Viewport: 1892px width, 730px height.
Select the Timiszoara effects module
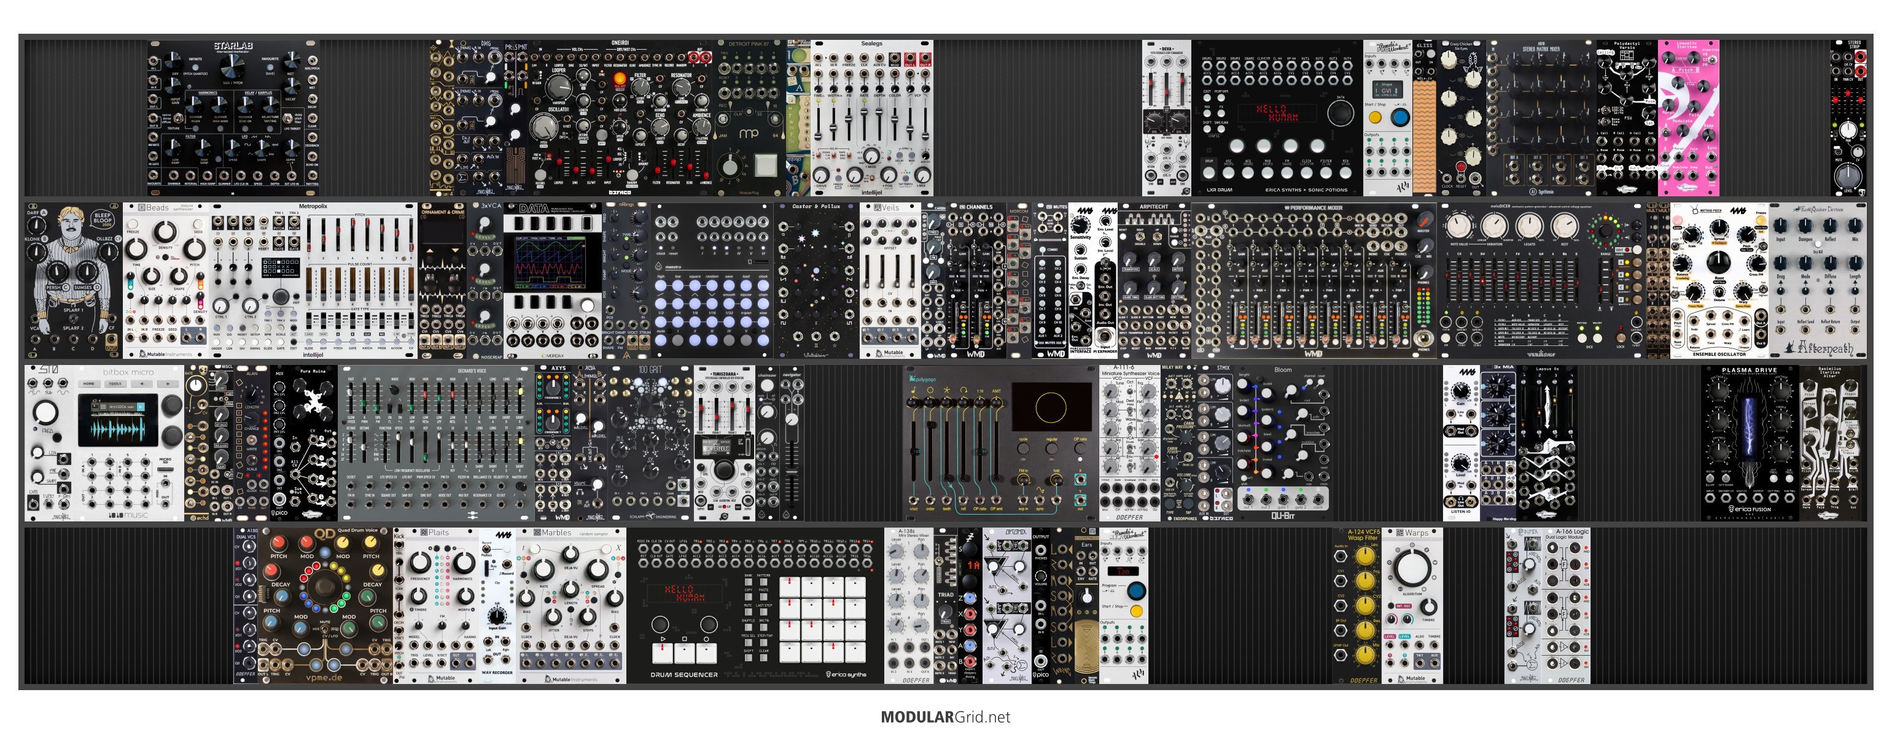pyautogui.click(x=724, y=443)
